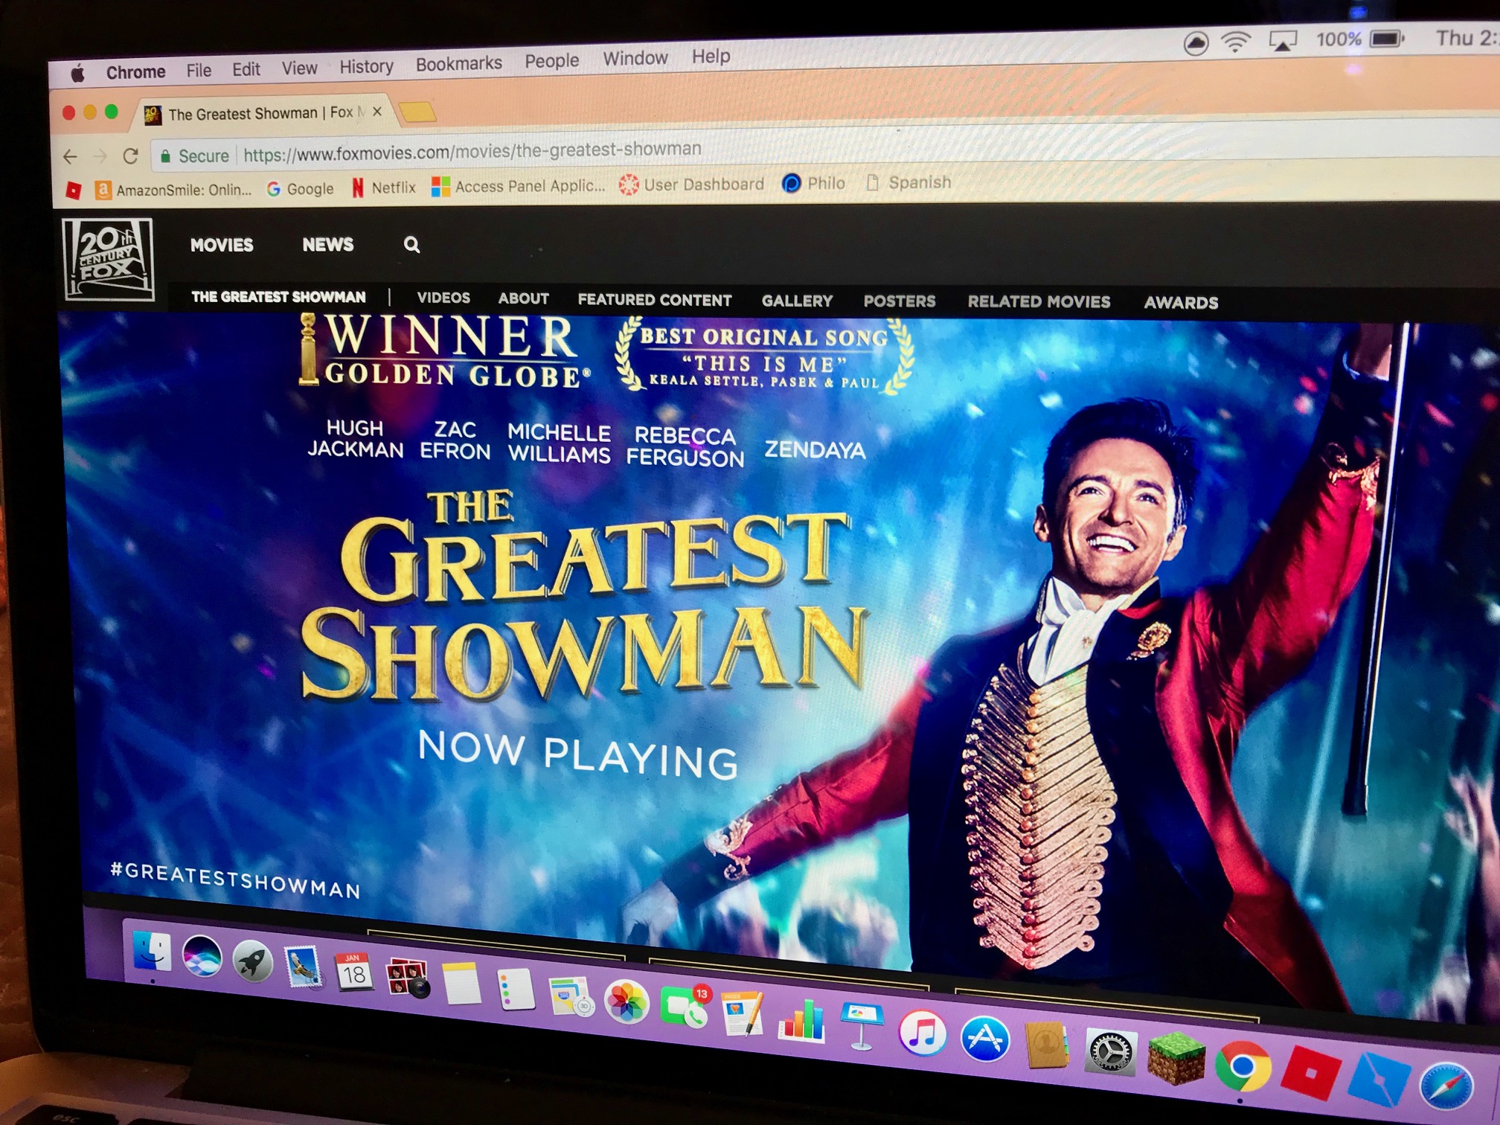Click the Secure lock indicator
The width and height of the screenshot is (1500, 1125).
coord(194,156)
